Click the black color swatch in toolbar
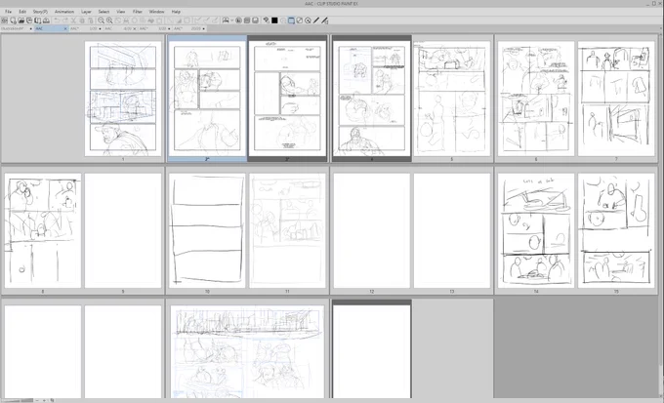 pyautogui.click(x=274, y=20)
